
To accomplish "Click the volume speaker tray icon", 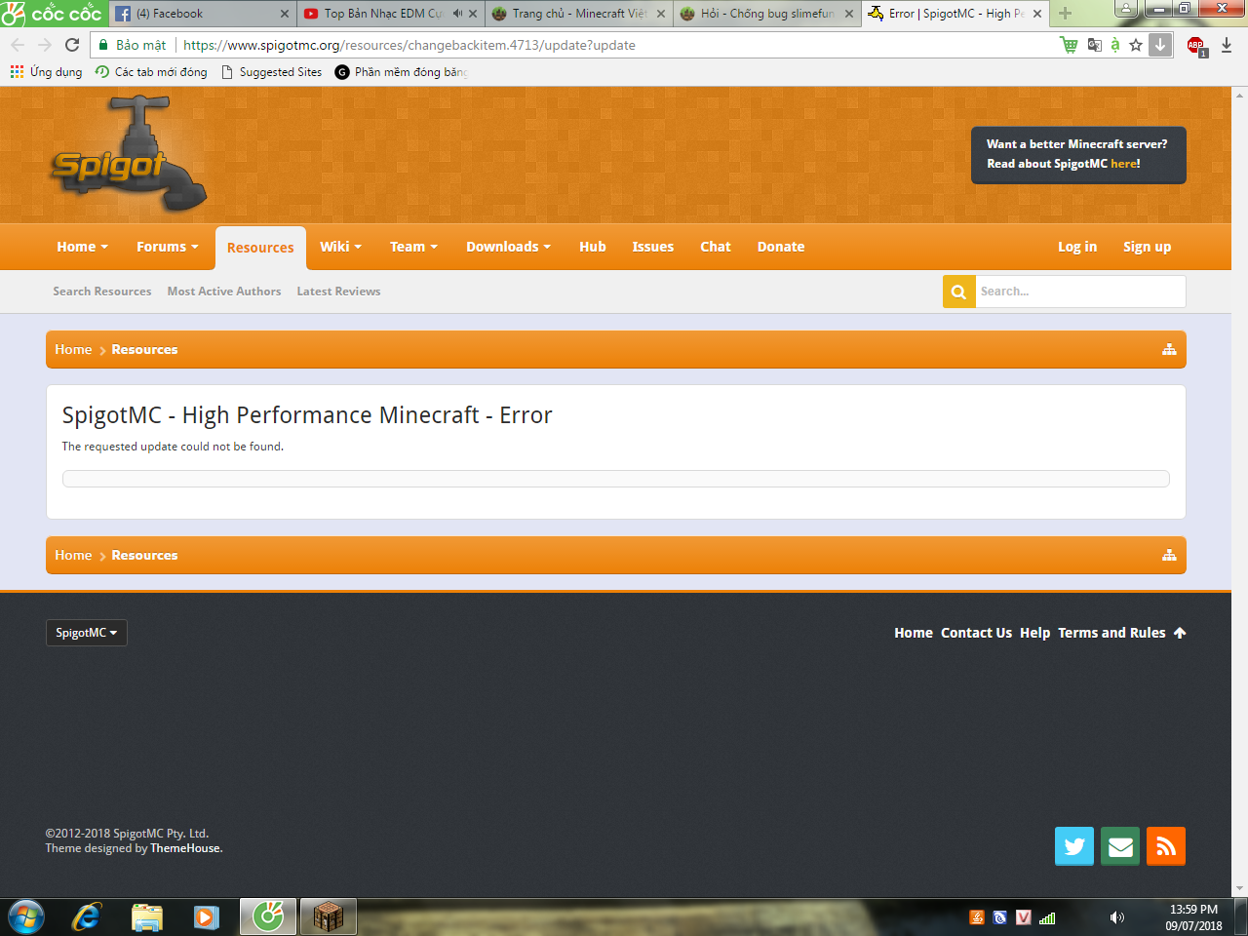I will click(1116, 917).
